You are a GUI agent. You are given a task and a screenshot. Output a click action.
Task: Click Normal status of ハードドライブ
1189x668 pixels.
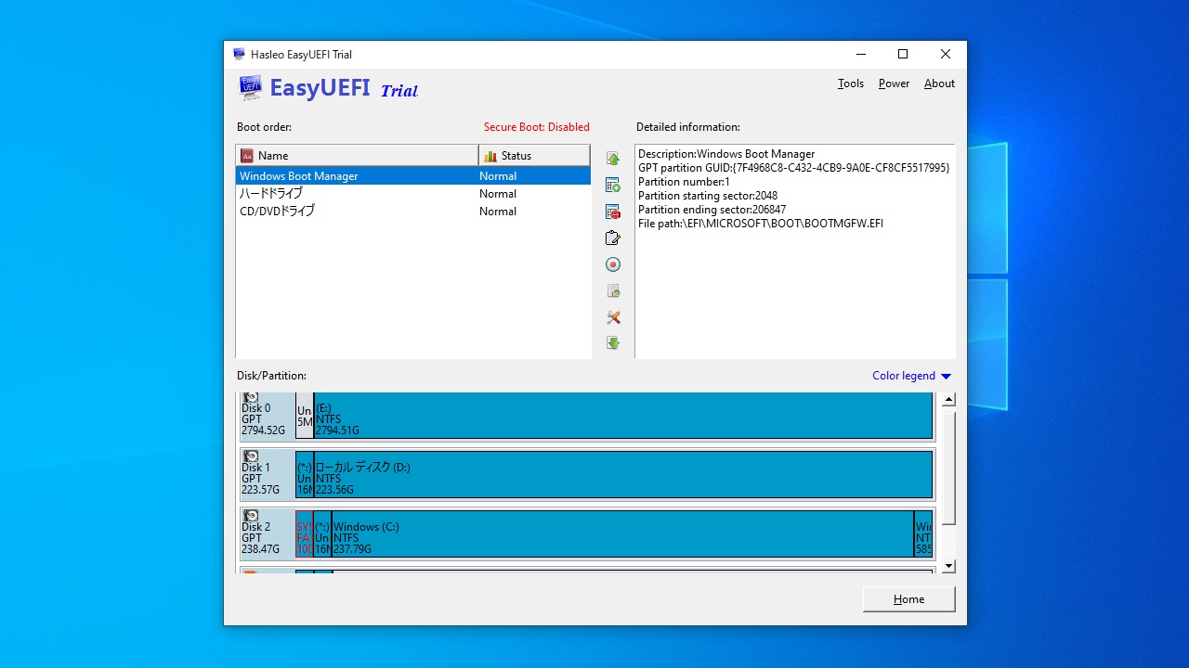[x=498, y=194]
